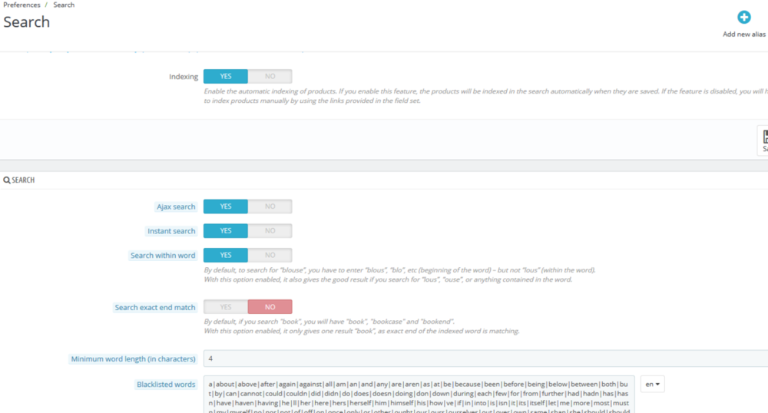
Task: Select YES for Instant search
Action: point(226,231)
